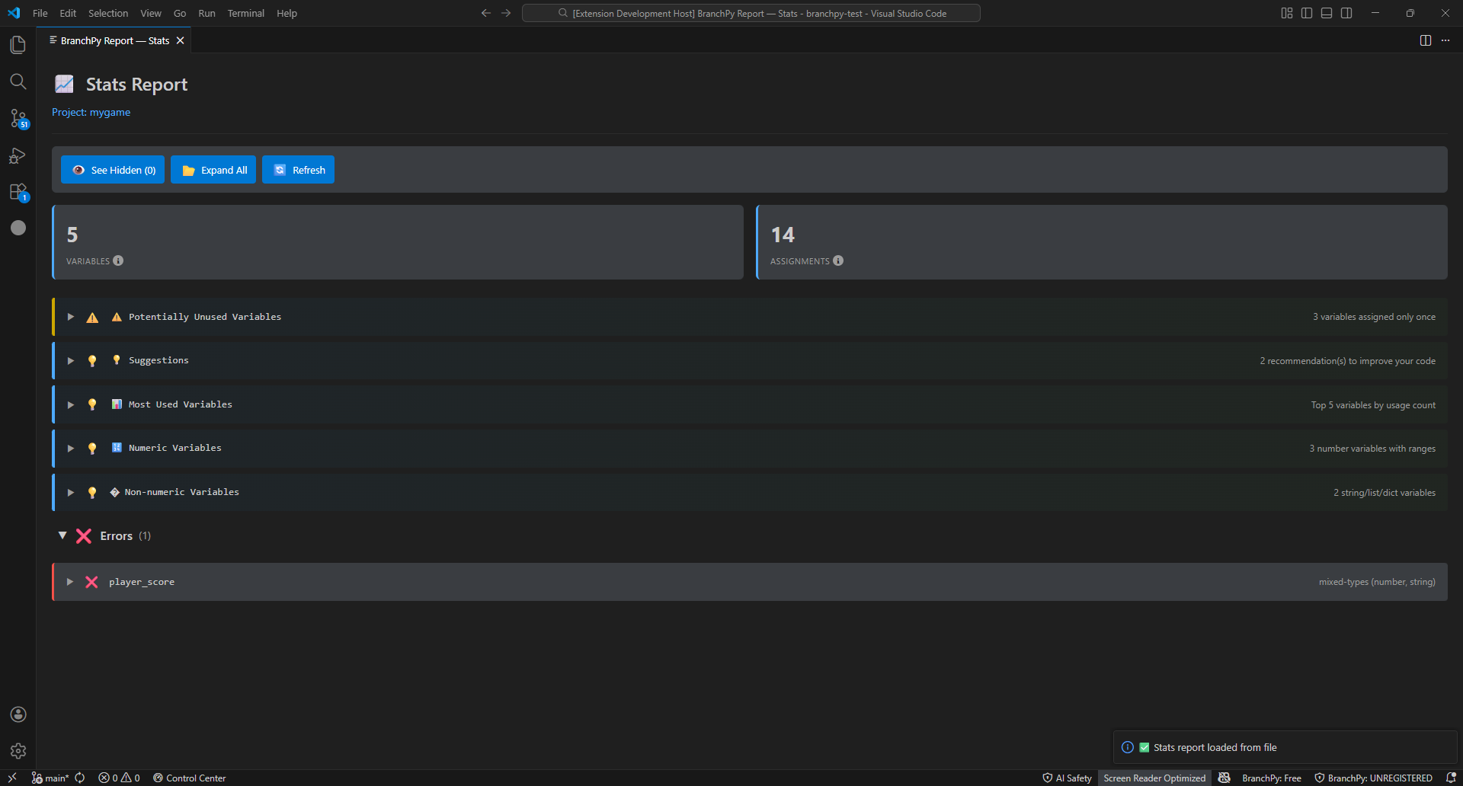The image size is (1463, 786).
Task: Click the Refresh button
Action: click(299, 170)
